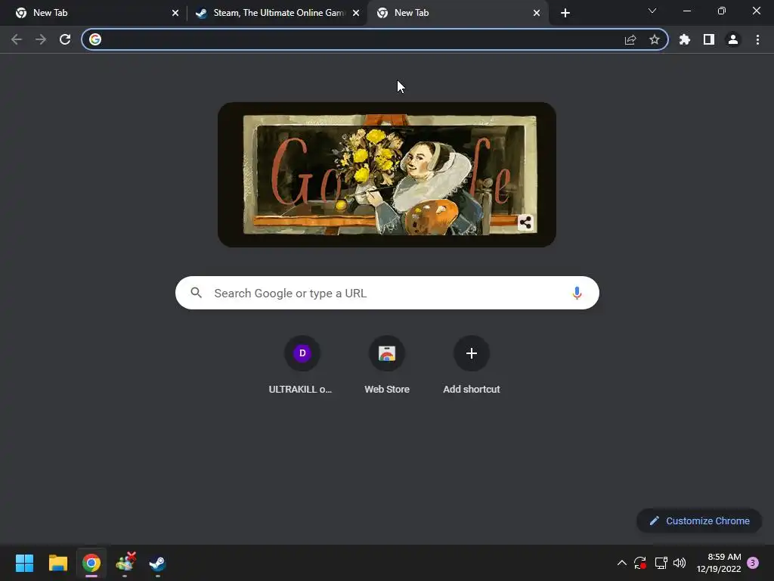This screenshot has height=581, width=774.
Task: Open the Chrome profile menu
Action: click(x=733, y=39)
